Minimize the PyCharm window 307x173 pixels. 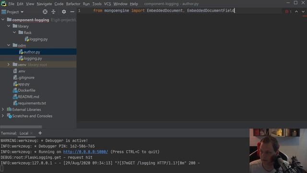(x=288, y=3)
